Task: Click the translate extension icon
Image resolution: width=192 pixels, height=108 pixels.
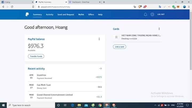Action: pos(160,7)
